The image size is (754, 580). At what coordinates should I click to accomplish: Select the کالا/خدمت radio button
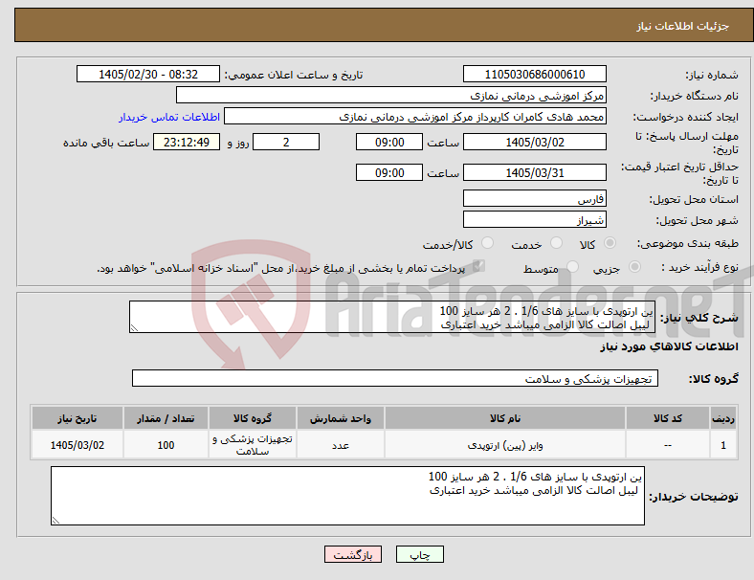click(488, 243)
